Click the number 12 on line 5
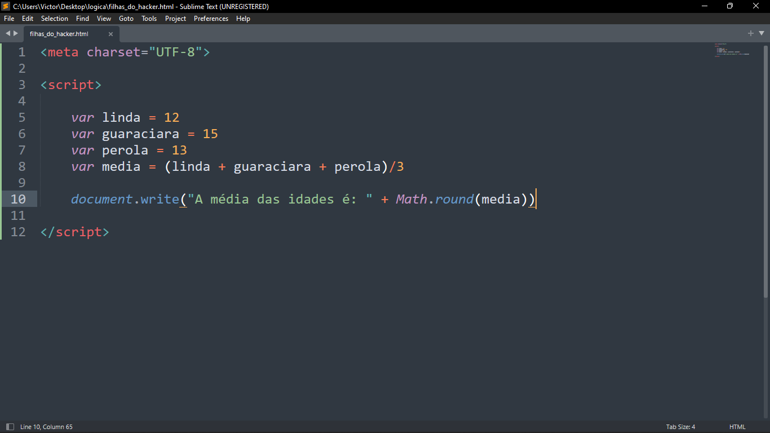This screenshot has width=770, height=433. coord(171,117)
